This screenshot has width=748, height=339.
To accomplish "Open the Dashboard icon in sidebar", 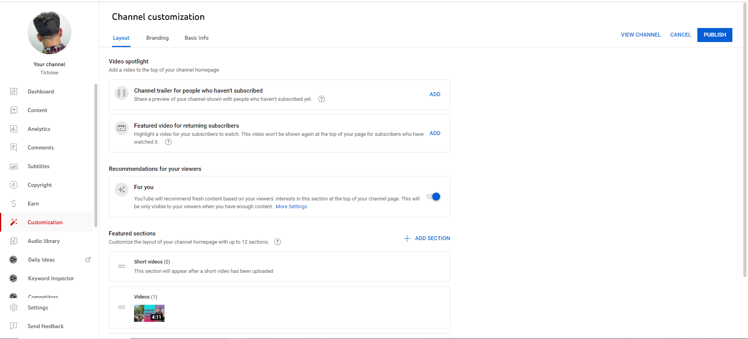I will (14, 91).
